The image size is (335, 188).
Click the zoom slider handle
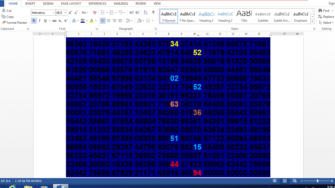317,181
